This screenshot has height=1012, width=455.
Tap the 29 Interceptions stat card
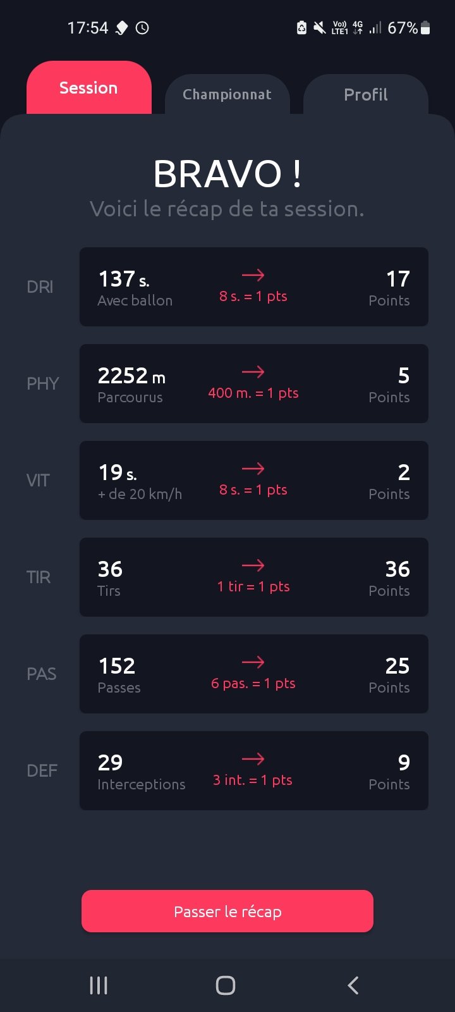pyautogui.click(x=253, y=770)
